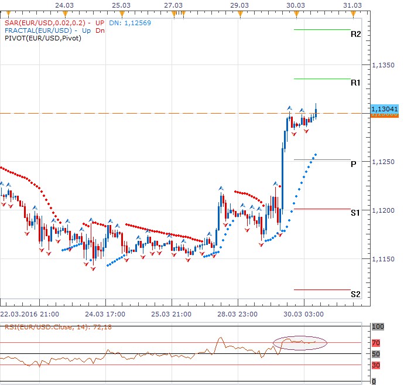
Task: Click the orange marker under 31.03
Action: tap(352, 13)
